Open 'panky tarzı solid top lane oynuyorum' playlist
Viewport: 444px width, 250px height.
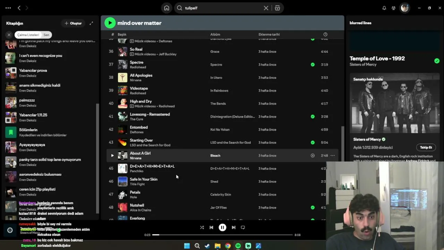tap(51, 162)
